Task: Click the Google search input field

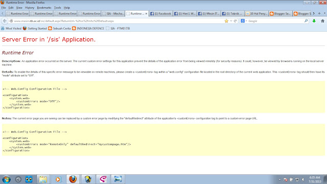Action: click(275, 21)
